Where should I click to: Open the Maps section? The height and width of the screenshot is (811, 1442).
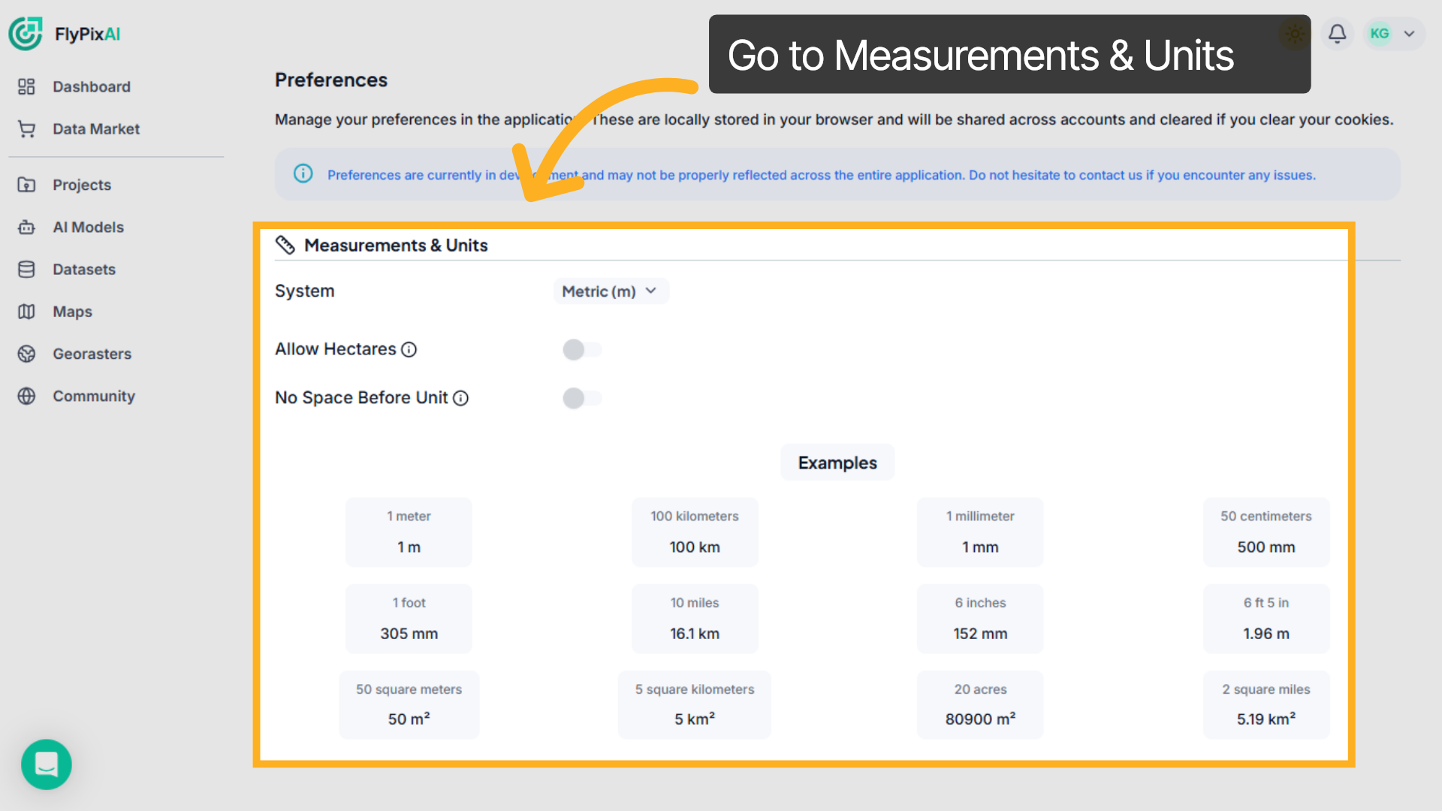click(72, 312)
